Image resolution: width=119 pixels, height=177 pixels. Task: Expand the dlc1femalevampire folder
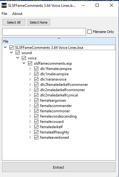pyautogui.click(x=30, y=69)
